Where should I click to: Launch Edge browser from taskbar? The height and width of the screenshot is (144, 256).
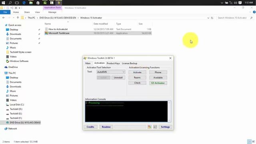pyautogui.click(x=24, y=3)
